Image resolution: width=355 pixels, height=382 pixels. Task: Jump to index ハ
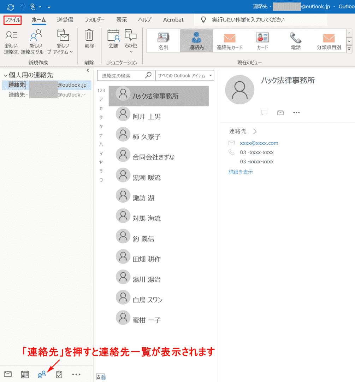pos(101,144)
